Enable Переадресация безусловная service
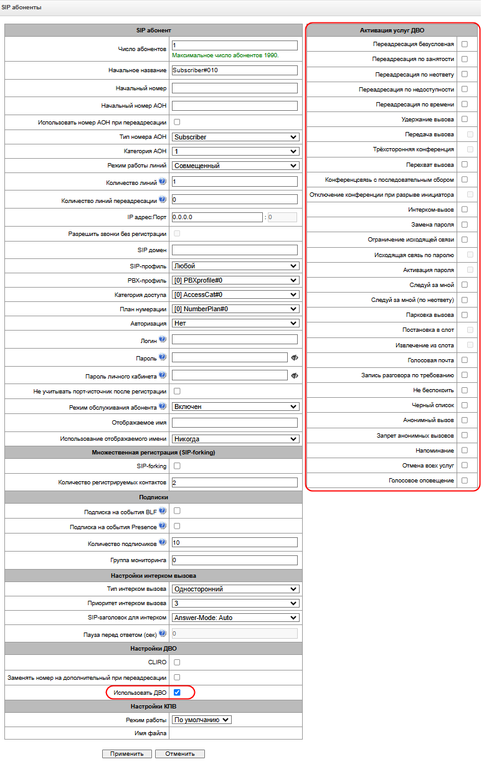 coord(465,44)
